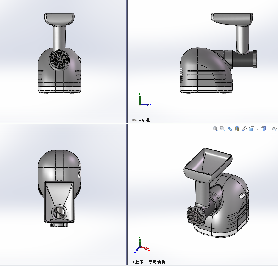278x266 pixels.
Task: Click the coordinate triad in isometric view
Action: [142, 245]
